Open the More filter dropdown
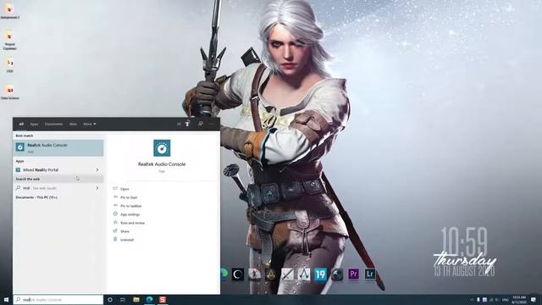Viewport: 542px width, 305px height. 90,125
